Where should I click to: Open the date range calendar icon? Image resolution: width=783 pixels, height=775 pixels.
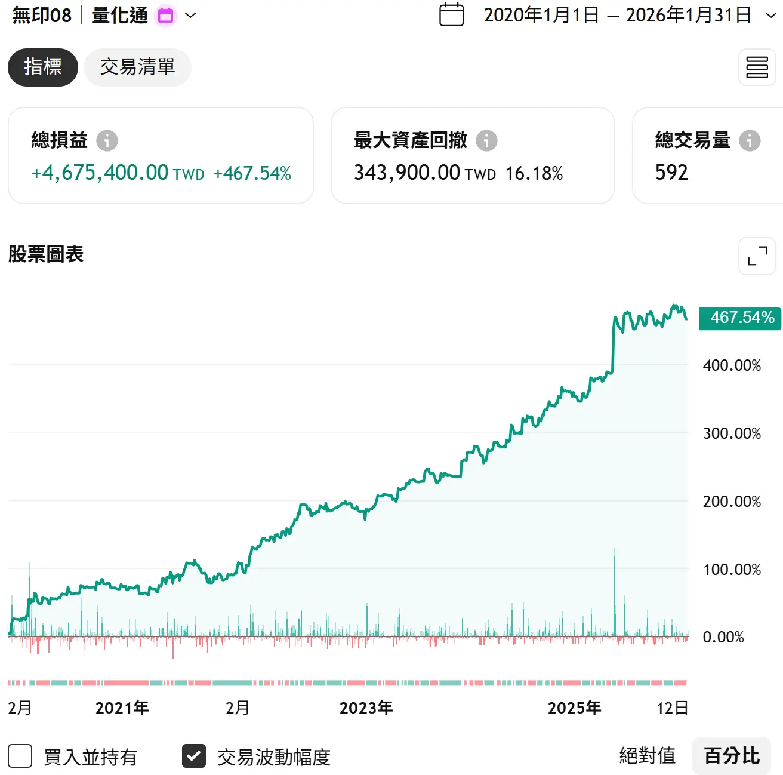[x=451, y=15]
